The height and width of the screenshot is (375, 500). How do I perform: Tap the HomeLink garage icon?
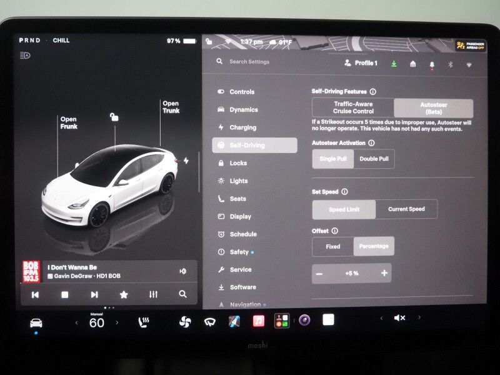(x=413, y=64)
